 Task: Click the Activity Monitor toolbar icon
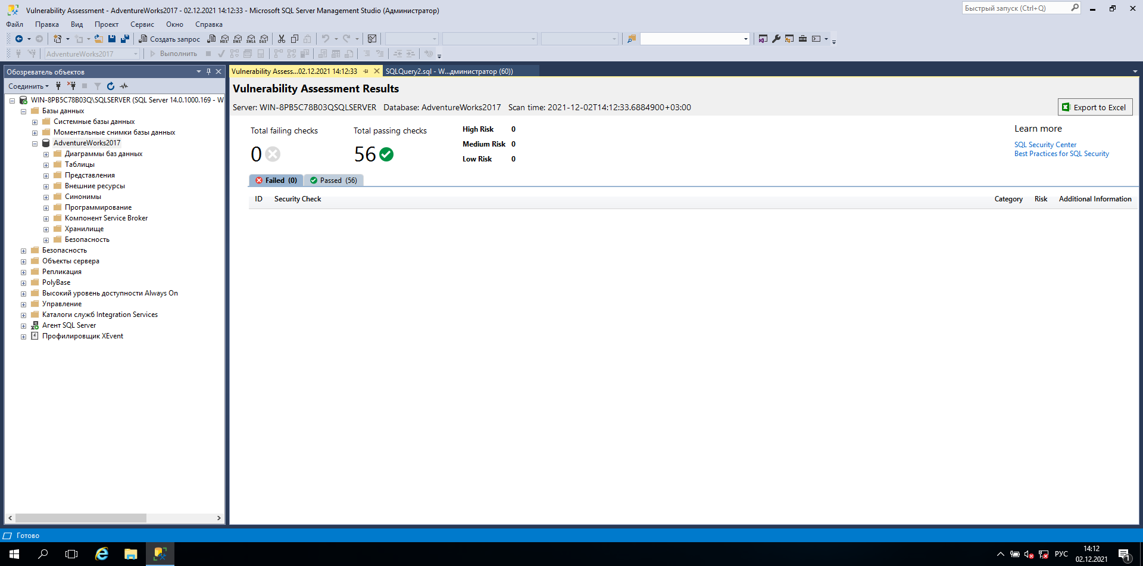[x=372, y=39]
